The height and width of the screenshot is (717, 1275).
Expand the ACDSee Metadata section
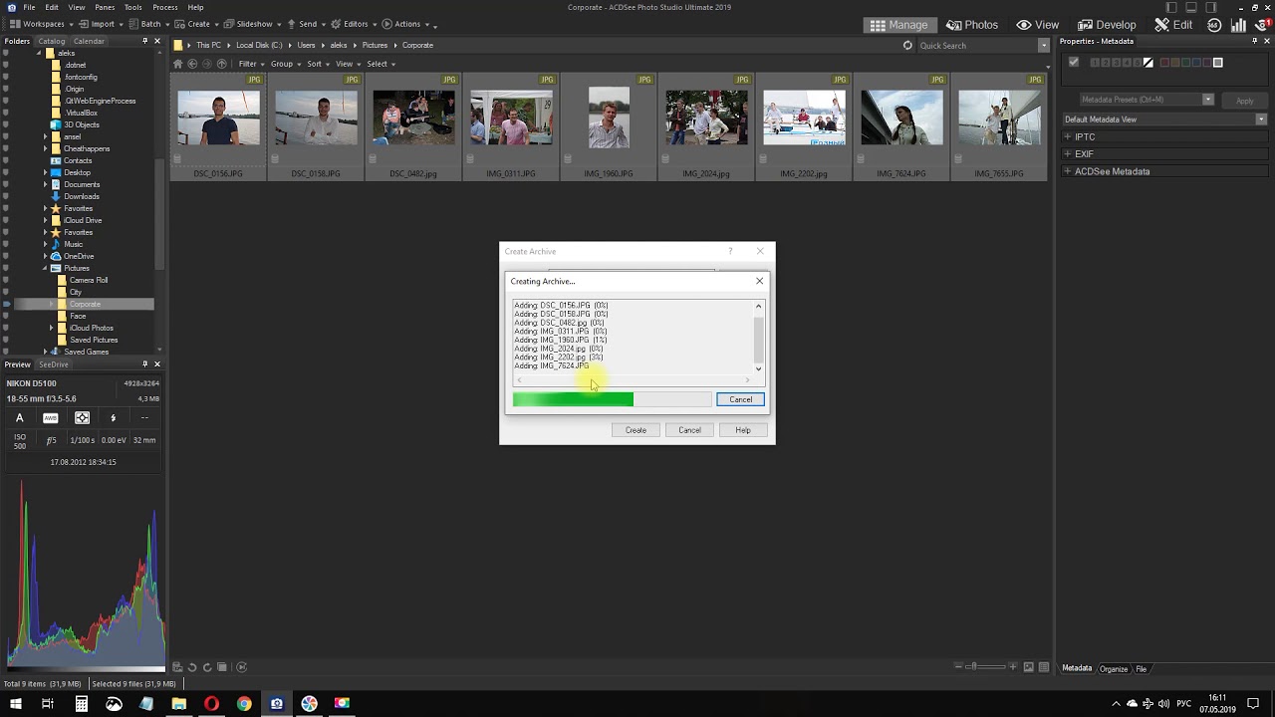pyautogui.click(x=1068, y=171)
